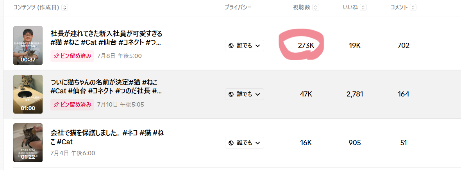
Task: Click the コメント sort icon
Action: coord(413,7)
